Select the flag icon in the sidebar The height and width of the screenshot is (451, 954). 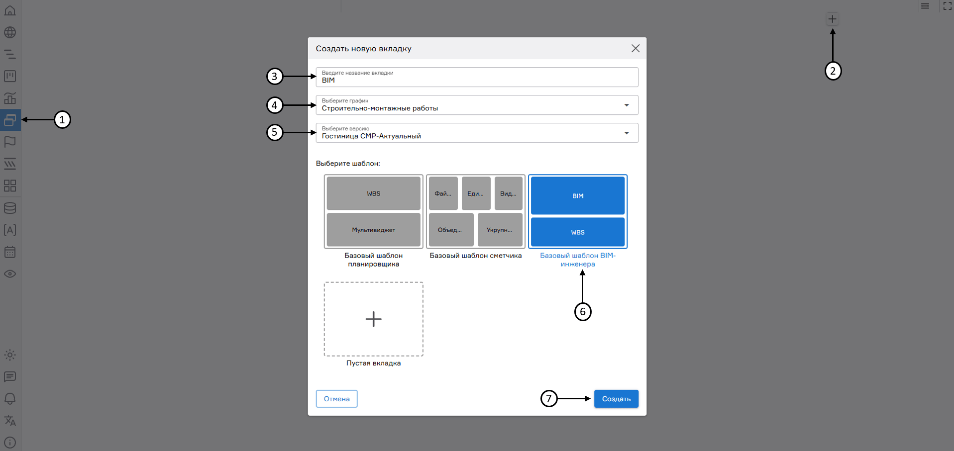(x=10, y=142)
